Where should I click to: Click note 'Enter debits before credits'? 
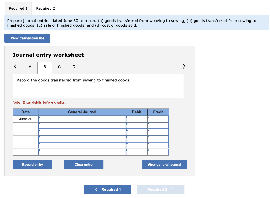[39, 103]
